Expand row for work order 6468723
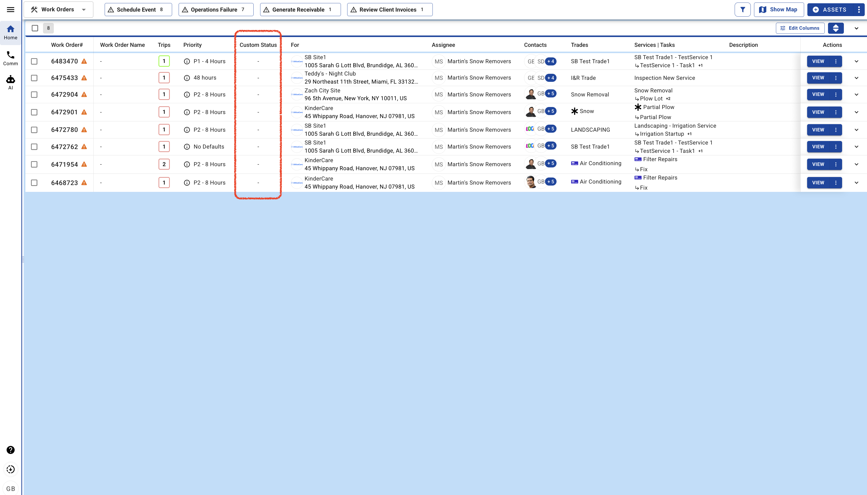Screen dimensions: 867x495 click(856, 183)
